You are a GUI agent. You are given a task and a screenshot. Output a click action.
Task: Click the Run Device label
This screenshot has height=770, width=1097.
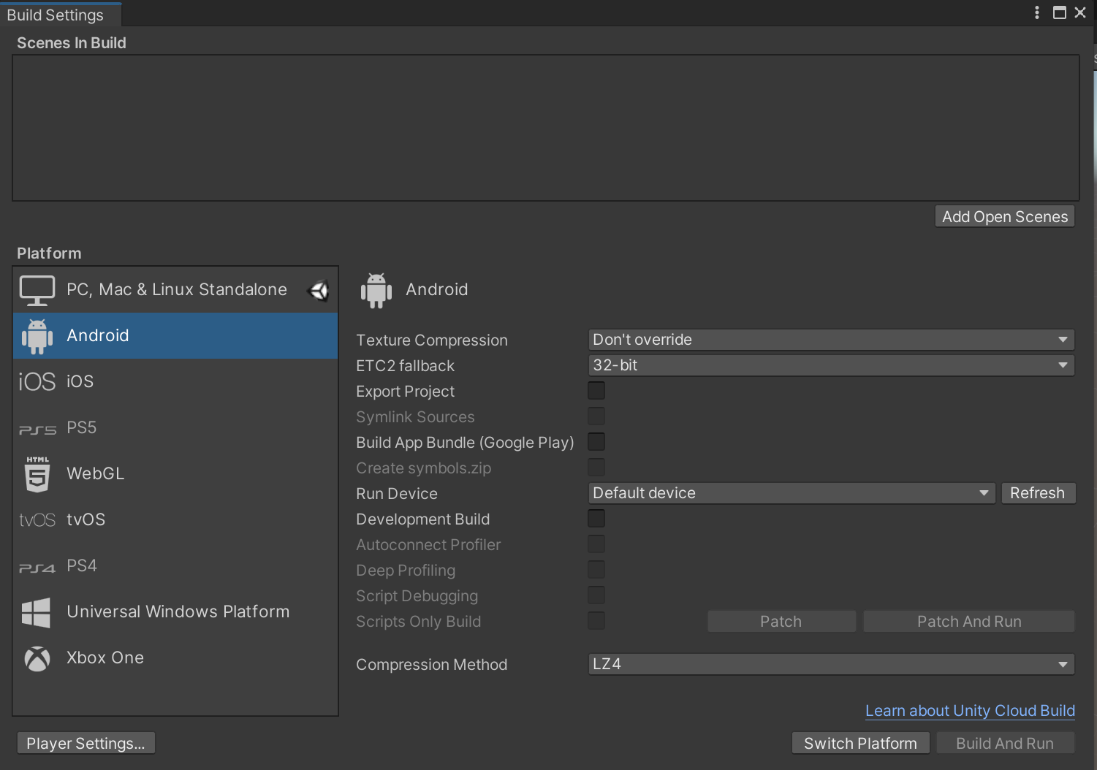pos(397,494)
